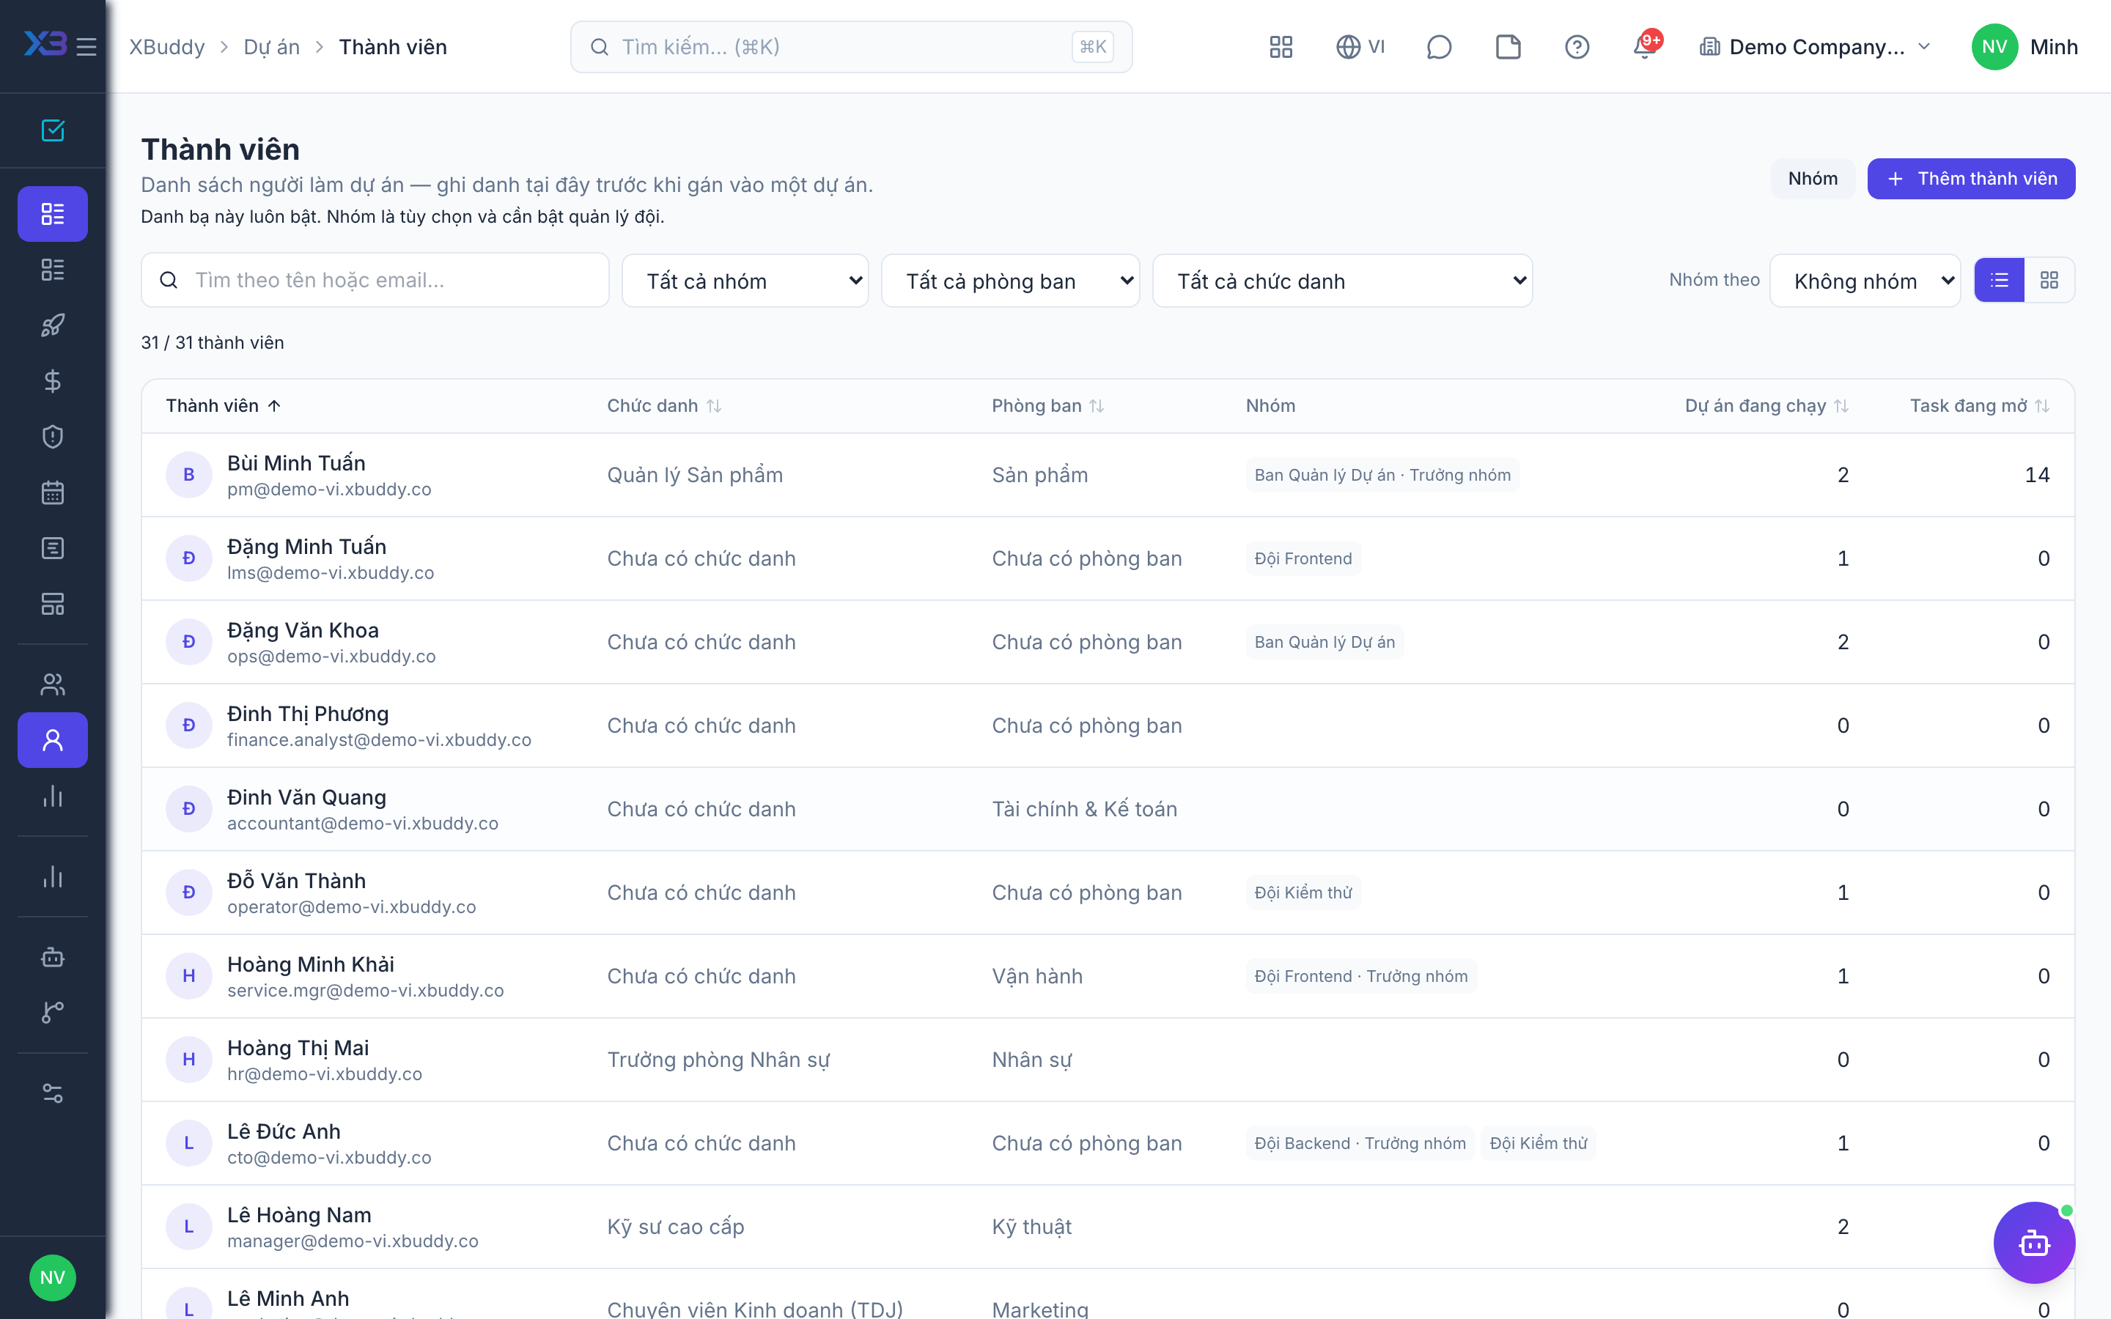
Task: Open the calendar icon in sidebar
Action: point(52,492)
